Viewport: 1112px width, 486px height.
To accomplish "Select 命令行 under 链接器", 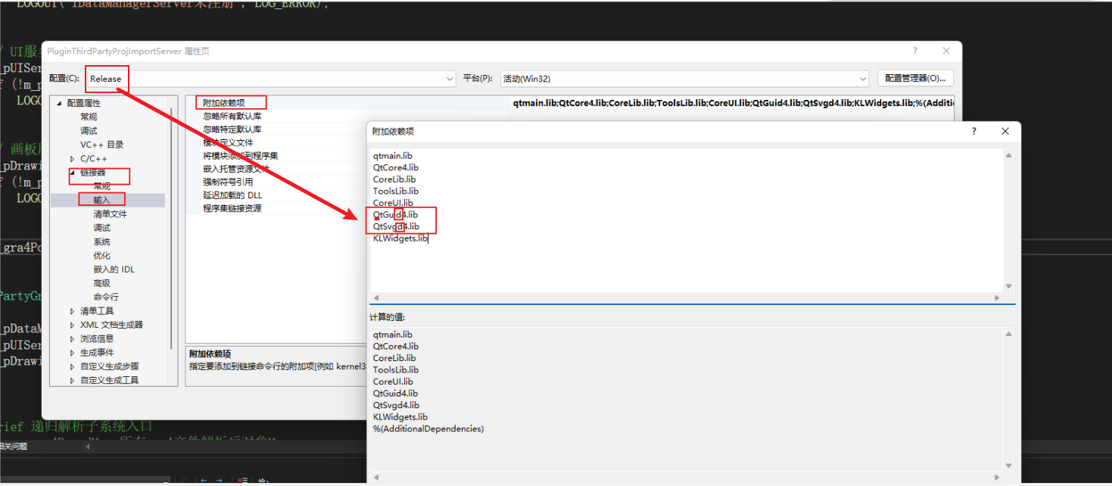I will coord(106,297).
